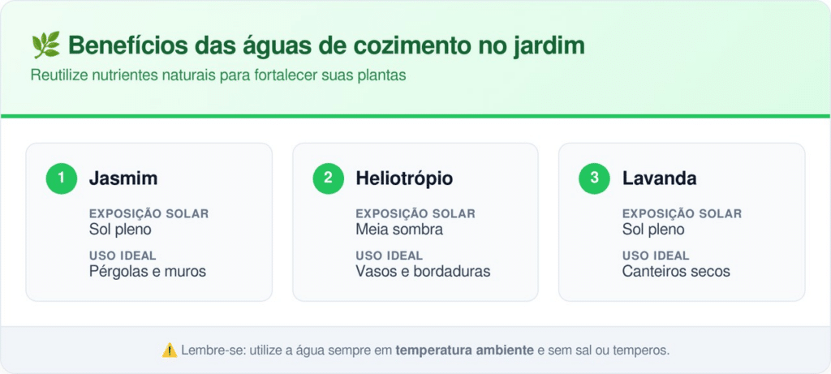Click the green divider line under header

(x=415, y=116)
